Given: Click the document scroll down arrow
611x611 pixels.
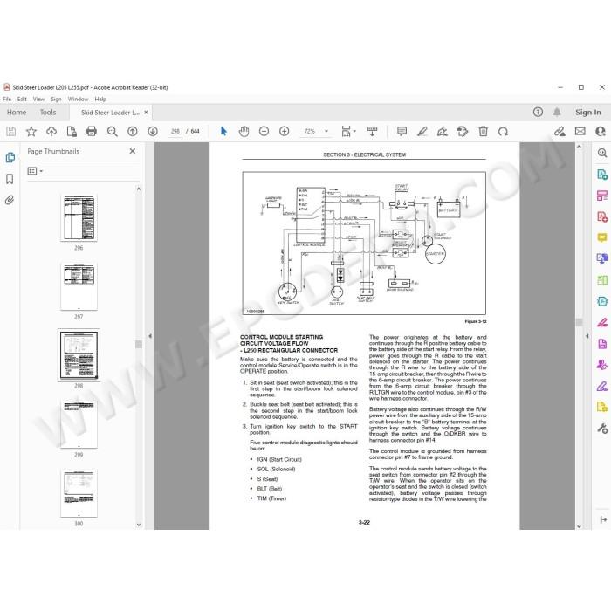Looking at the screenshot, I should click(579, 525).
